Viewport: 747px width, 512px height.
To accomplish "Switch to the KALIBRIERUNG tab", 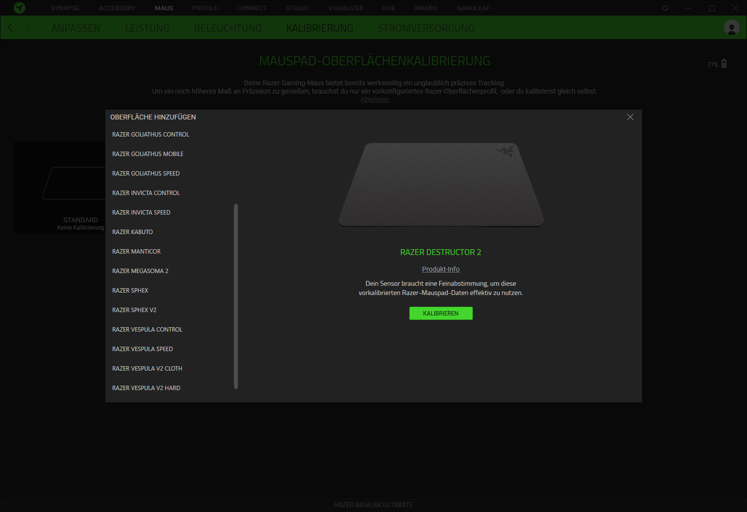I will click(320, 28).
